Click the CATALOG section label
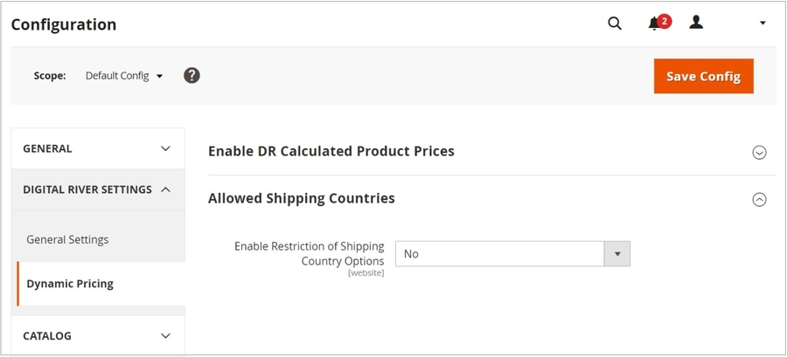787x357 pixels. click(47, 336)
